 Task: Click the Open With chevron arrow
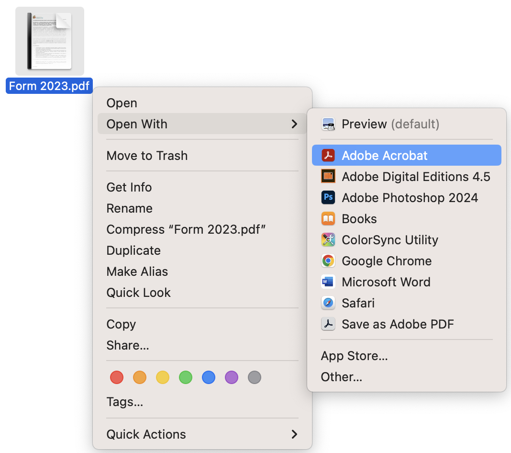tap(294, 124)
